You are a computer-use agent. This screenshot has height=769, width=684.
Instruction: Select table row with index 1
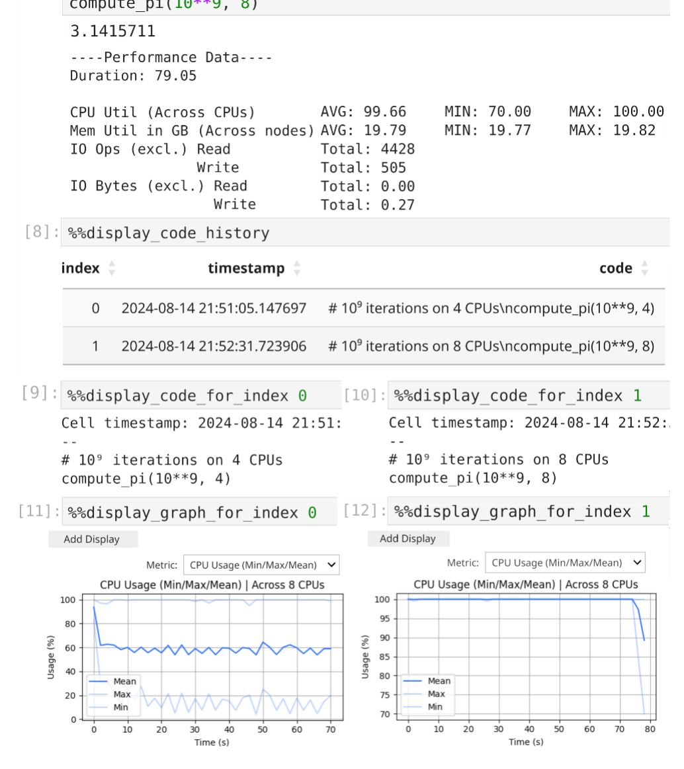(364, 346)
